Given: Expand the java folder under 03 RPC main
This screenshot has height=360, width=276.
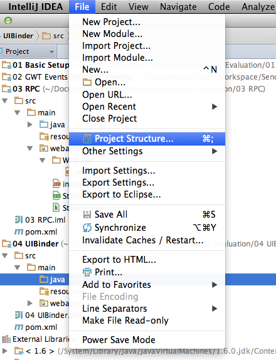Looking at the screenshot, I should tap(30, 124).
